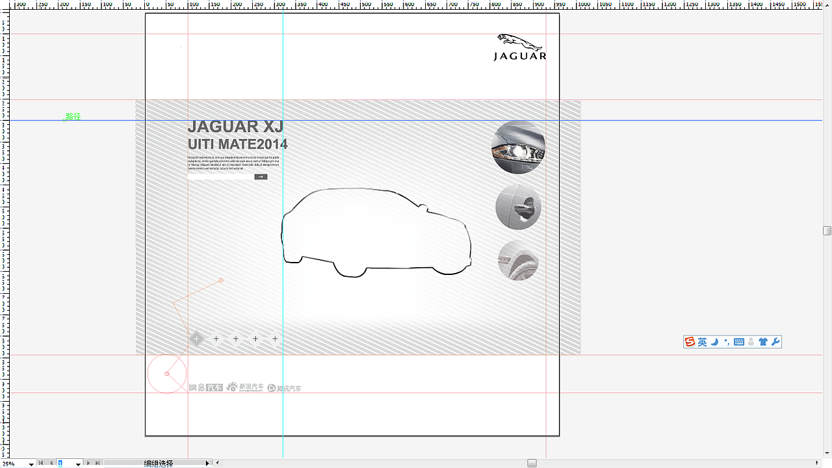Go to the last artboard
This screenshot has height=468, width=832.
point(98,463)
